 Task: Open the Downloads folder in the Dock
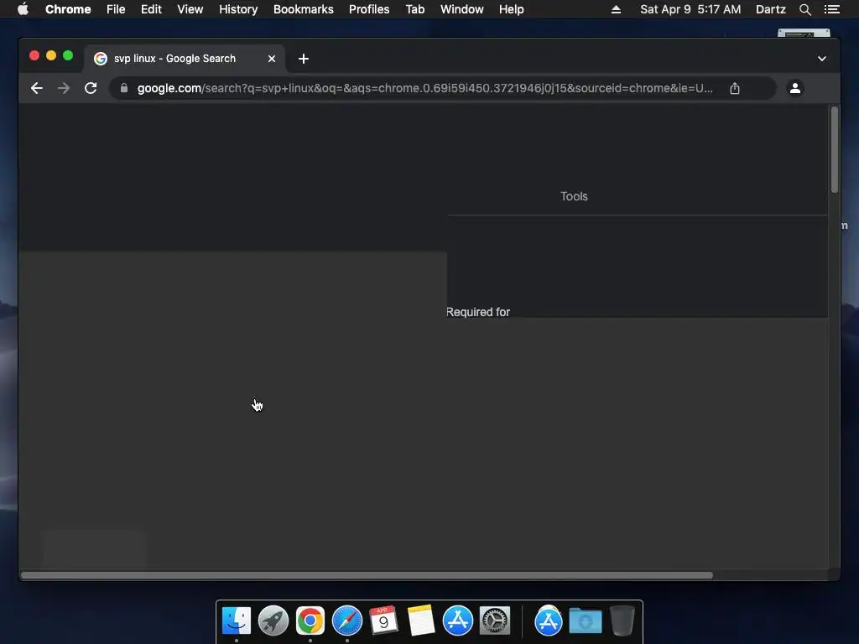(x=585, y=621)
